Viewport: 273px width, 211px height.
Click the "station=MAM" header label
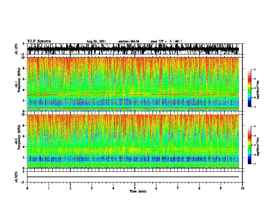[x=129, y=41]
